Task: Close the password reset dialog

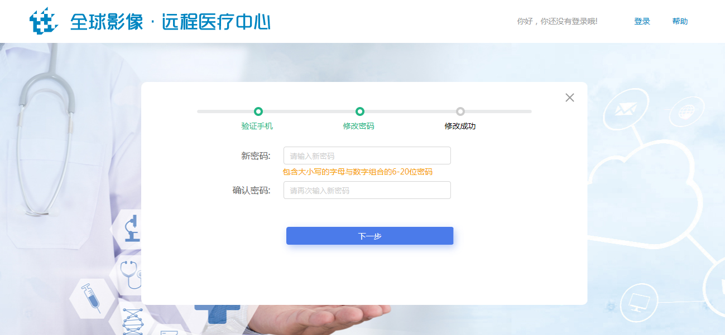Action: [569, 98]
